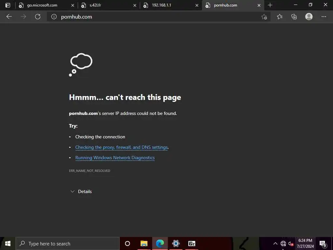
Task: Open the Collections panel
Action: coord(294,17)
